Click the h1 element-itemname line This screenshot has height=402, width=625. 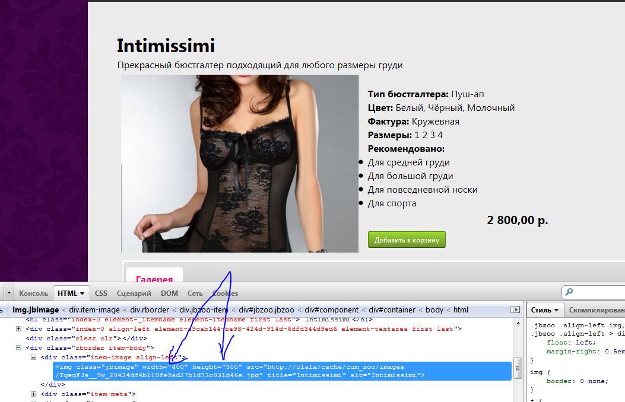[199, 319]
